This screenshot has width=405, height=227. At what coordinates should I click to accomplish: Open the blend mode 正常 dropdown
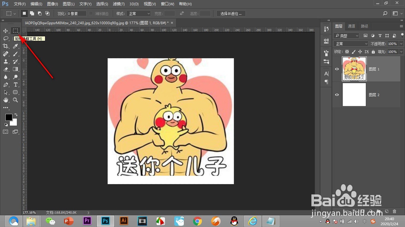[x=351, y=44]
